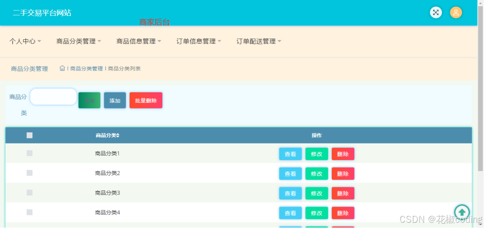
Task: Delete 商品分类1 with 删除 button
Action: click(343, 154)
